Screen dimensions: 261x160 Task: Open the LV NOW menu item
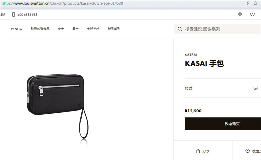17,29
